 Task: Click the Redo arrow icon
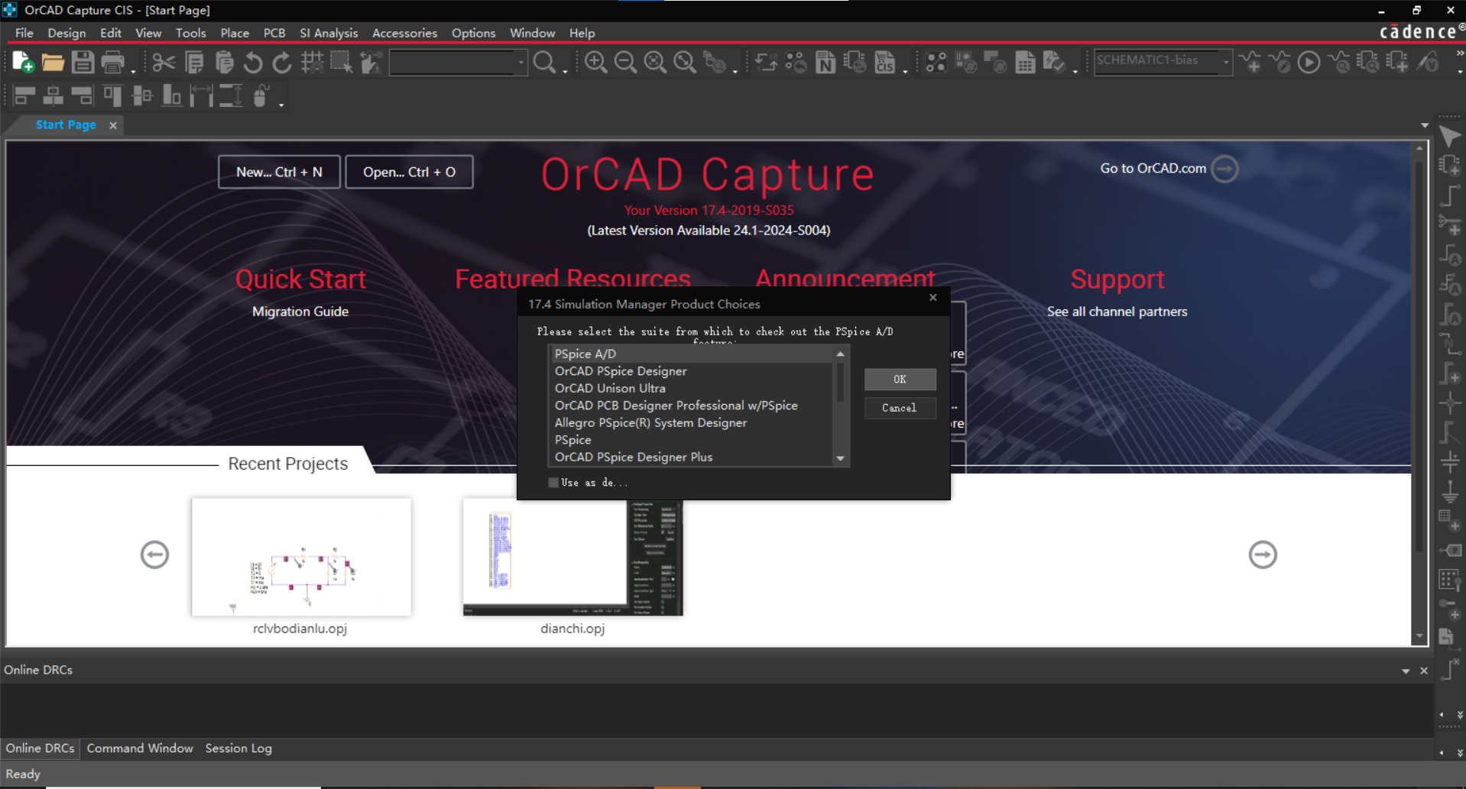coord(282,62)
